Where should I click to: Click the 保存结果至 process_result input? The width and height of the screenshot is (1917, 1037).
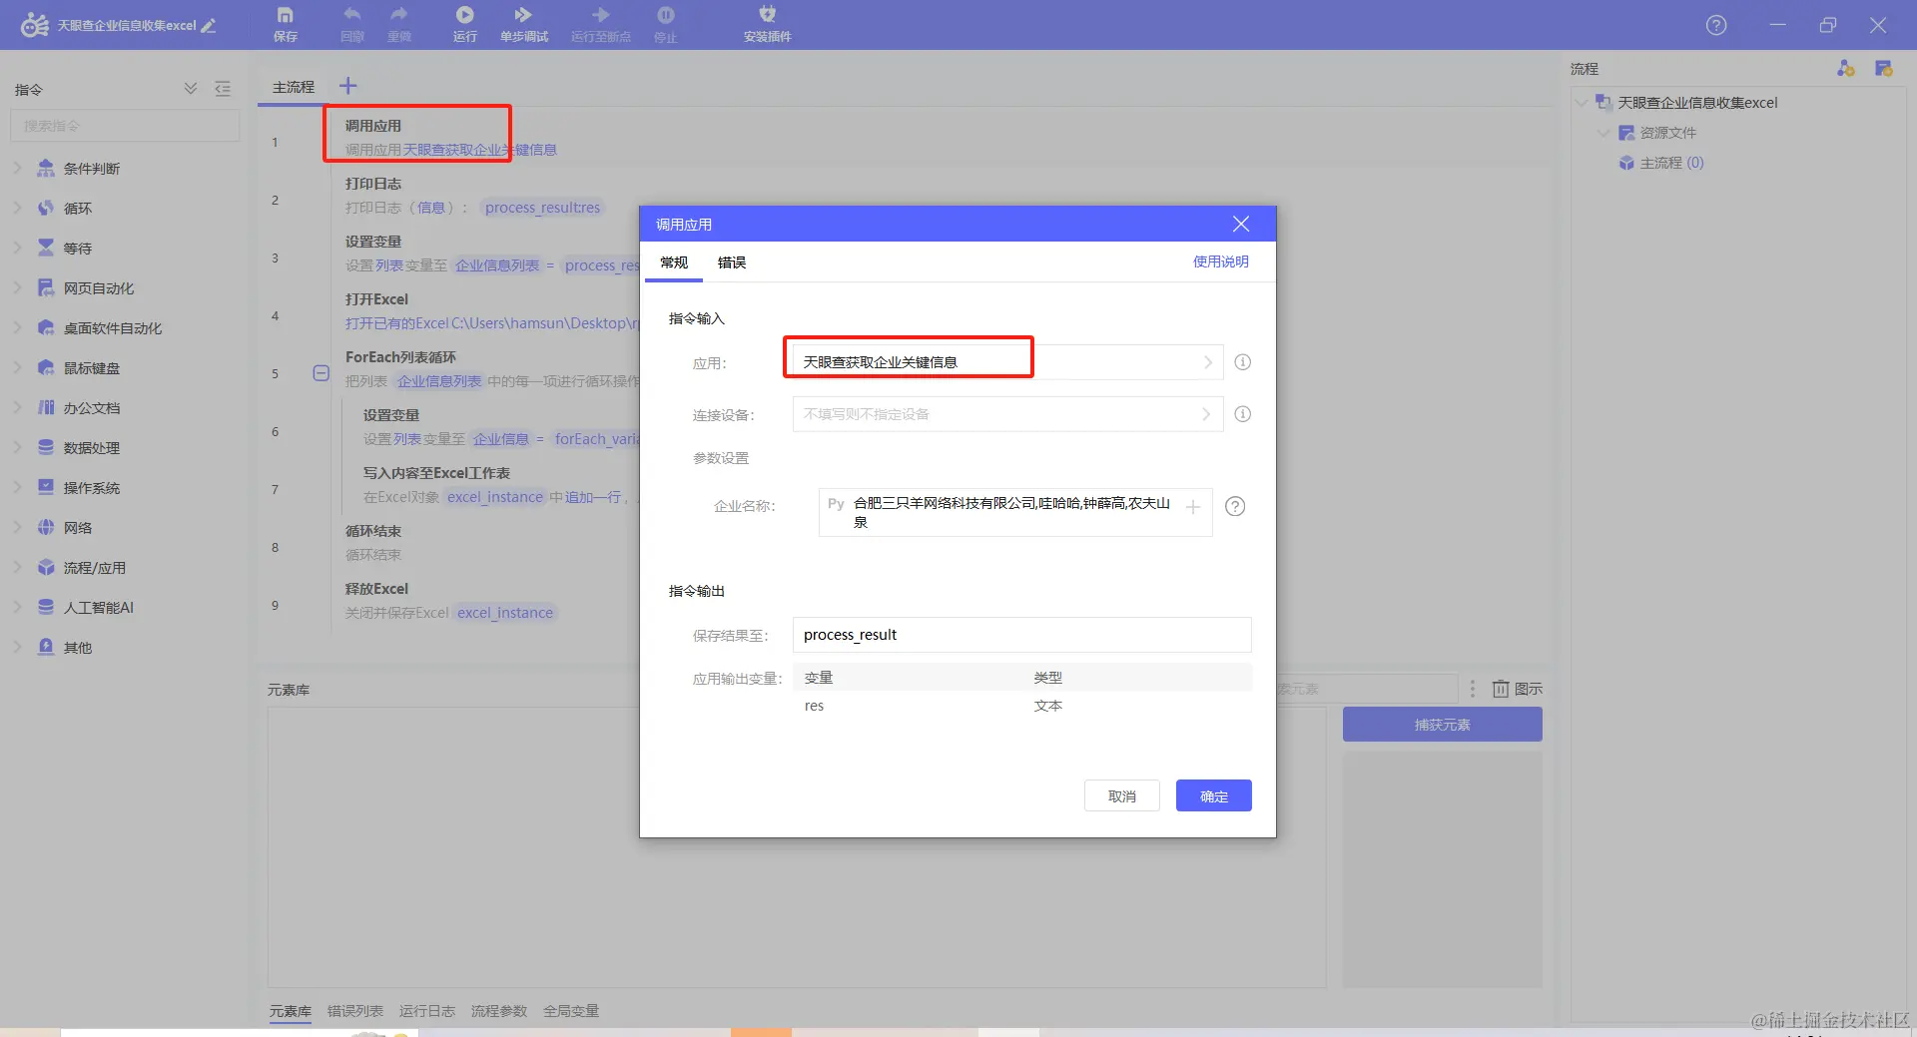tap(1022, 635)
